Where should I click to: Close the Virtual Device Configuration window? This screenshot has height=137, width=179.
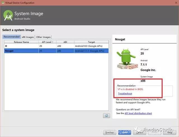(176, 3)
